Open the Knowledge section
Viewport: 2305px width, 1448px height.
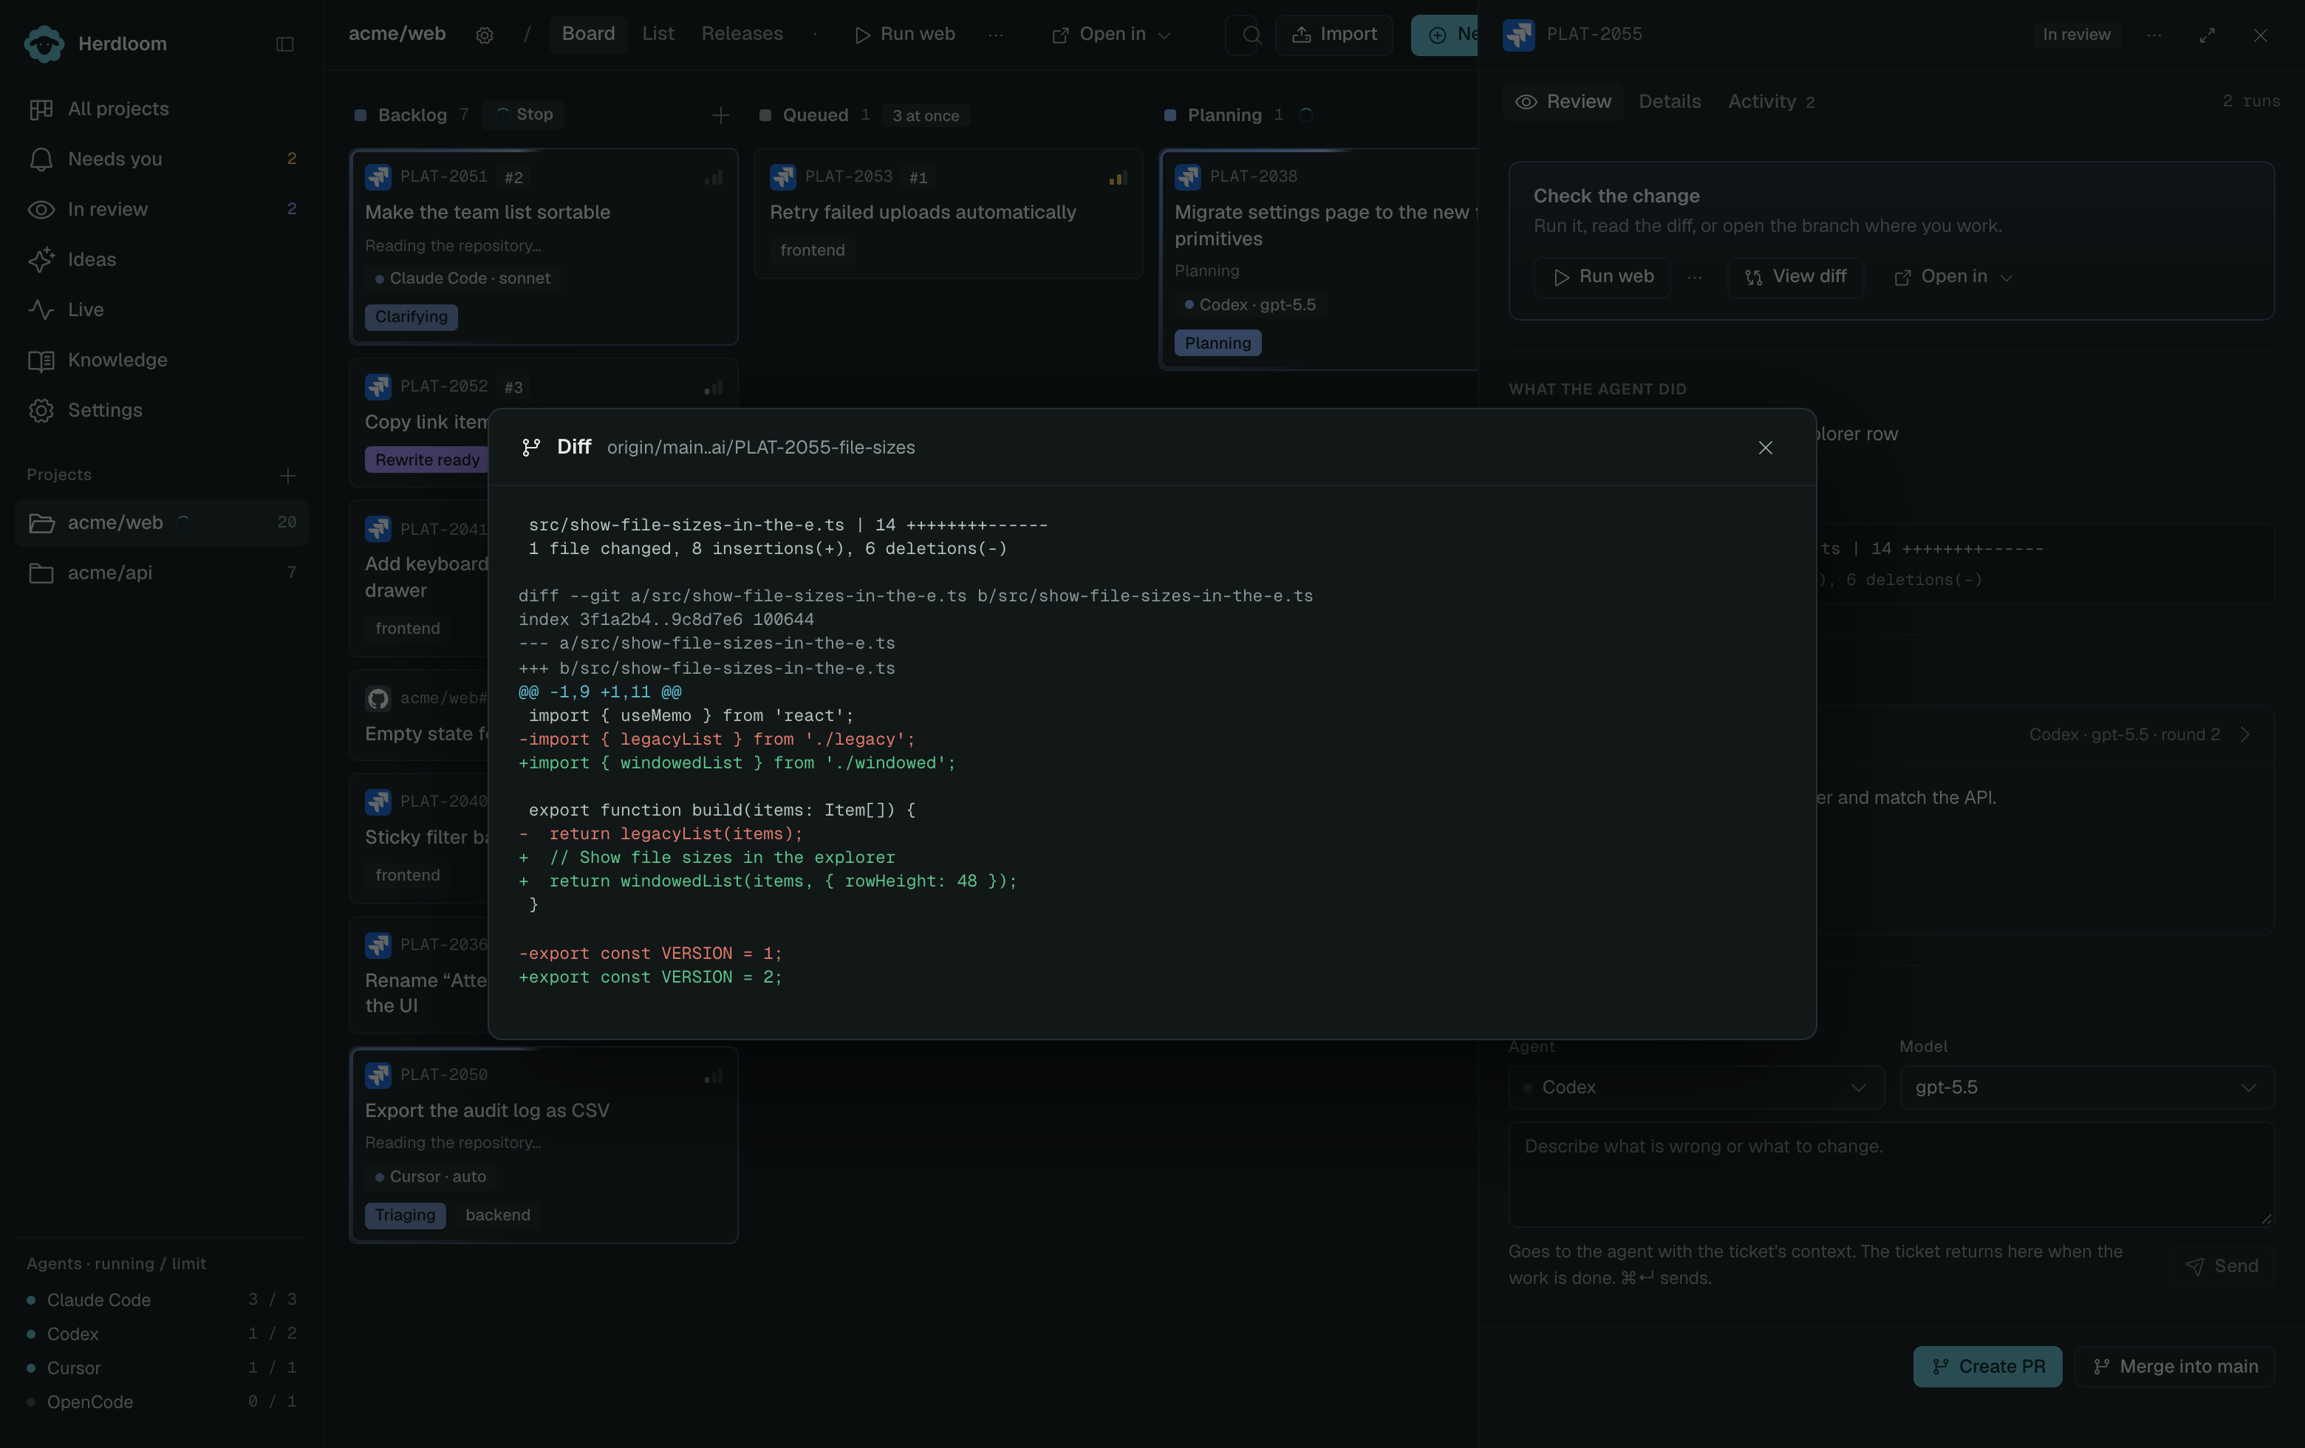pos(162,360)
